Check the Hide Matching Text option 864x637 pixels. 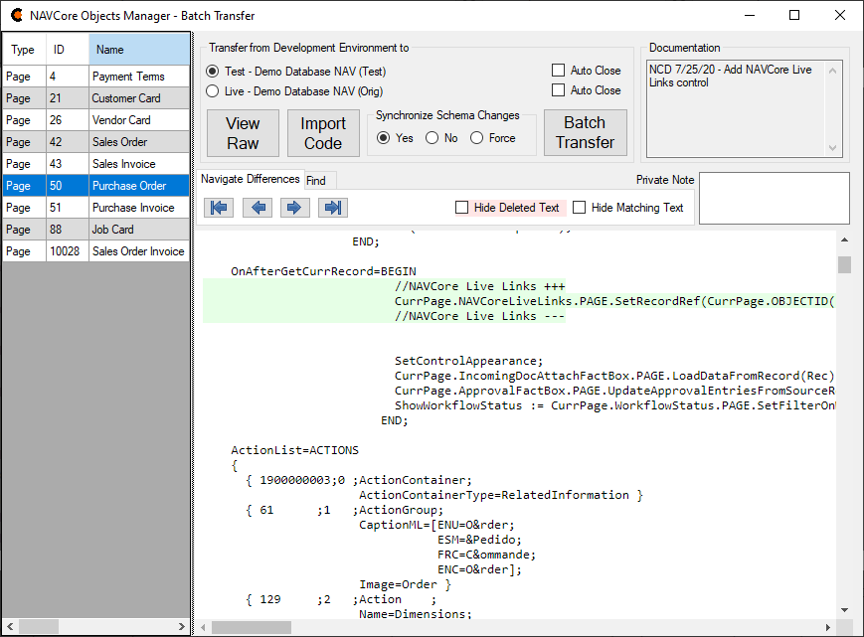click(579, 208)
